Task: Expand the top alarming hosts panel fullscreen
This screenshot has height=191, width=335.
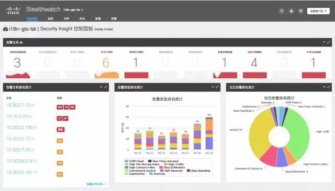Action: (x=328, y=42)
